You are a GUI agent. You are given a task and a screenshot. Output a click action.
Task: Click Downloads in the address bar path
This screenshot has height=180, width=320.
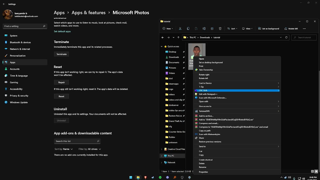point(205,37)
